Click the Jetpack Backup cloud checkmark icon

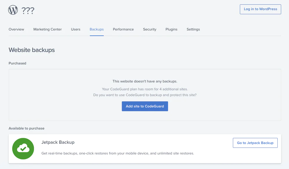(x=23, y=149)
